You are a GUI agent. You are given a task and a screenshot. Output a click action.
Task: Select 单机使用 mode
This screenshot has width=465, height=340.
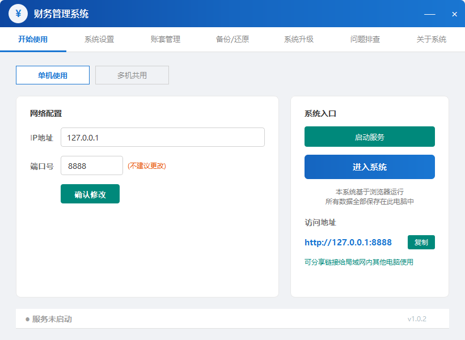tap(53, 75)
